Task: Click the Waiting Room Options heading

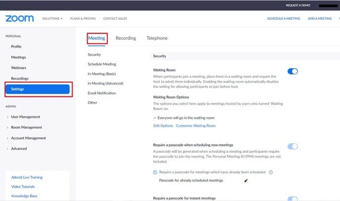Action: (171, 97)
